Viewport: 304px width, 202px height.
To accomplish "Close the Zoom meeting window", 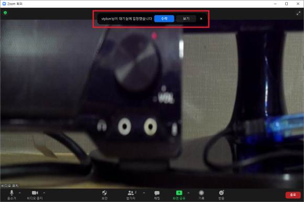I will pos(298,4).
